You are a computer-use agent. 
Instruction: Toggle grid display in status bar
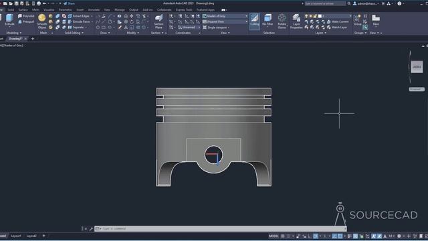tap(283, 236)
